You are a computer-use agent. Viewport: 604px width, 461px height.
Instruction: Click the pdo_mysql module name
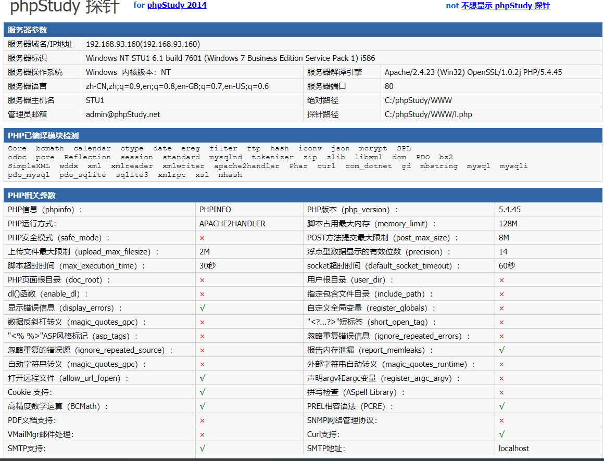[29, 175]
